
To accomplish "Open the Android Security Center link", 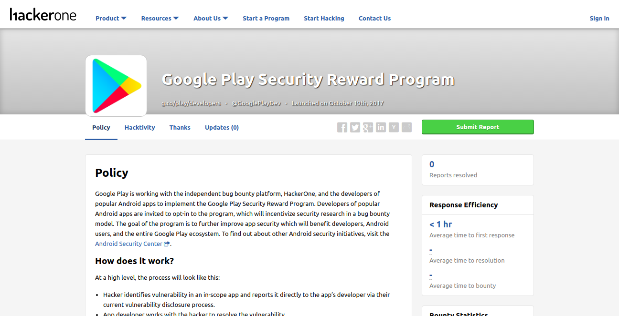I will click(132, 244).
